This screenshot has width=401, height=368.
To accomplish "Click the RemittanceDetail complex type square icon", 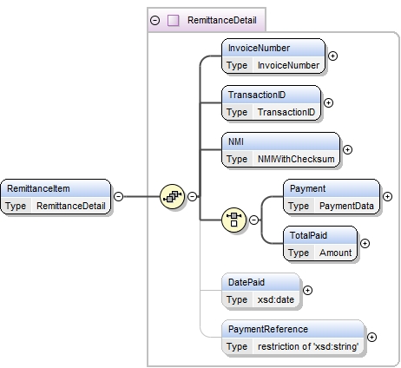I will 173,20.
